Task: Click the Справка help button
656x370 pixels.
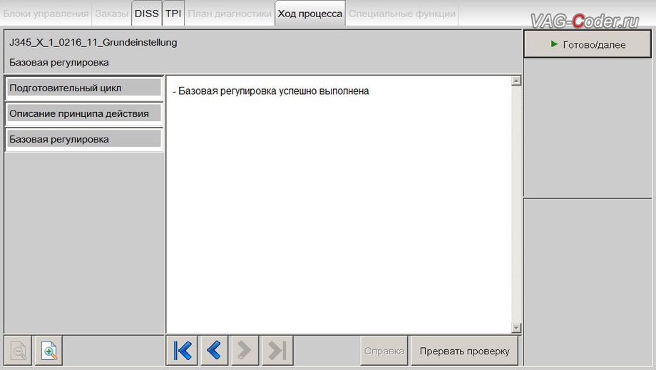Action: tap(384, 351)
